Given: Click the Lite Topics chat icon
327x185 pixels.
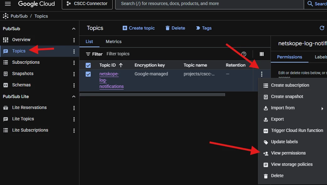Looking at the screenshot, I should click(6, 119).
